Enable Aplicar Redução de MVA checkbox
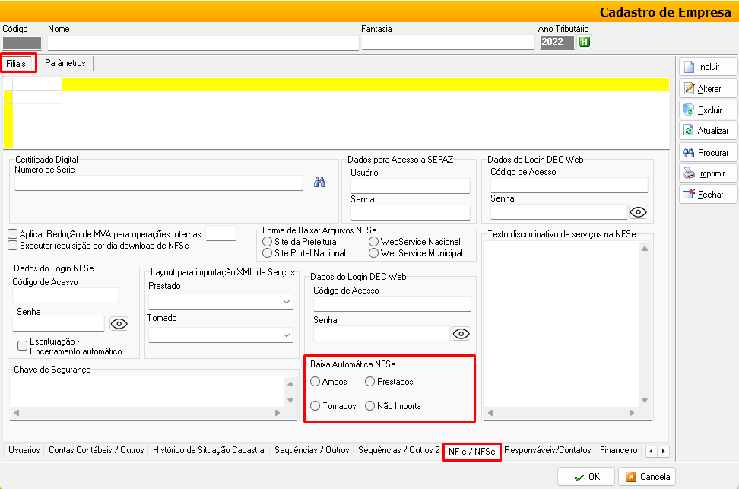 [x=13, y=234]
